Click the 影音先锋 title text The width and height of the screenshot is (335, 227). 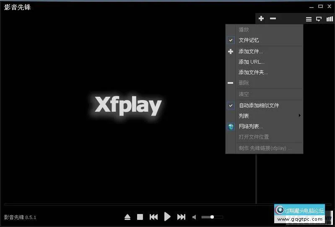pyautogui.click(x=17, y=7)
